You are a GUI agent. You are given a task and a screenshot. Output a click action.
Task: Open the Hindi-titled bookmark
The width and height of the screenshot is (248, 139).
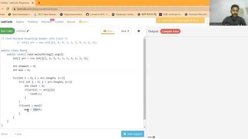tap(147, 14)
